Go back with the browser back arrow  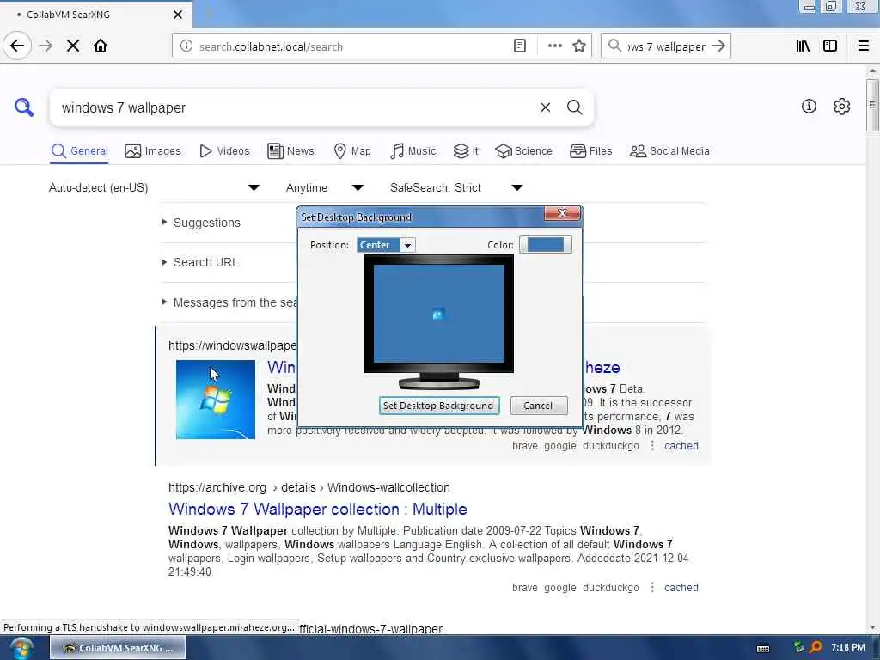(x=17, y=46)
